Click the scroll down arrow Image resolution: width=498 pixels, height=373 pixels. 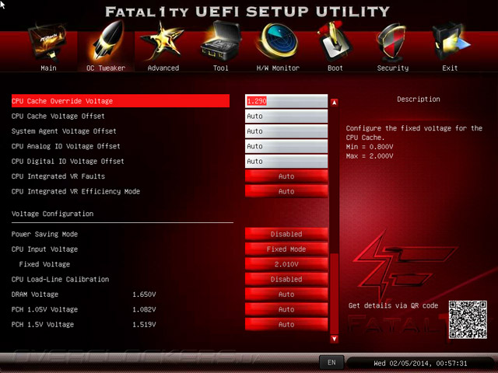[334, 339]
